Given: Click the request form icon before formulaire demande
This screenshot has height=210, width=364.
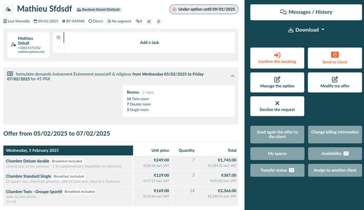Looking at the screenshot, I should [x=10, y=74].
